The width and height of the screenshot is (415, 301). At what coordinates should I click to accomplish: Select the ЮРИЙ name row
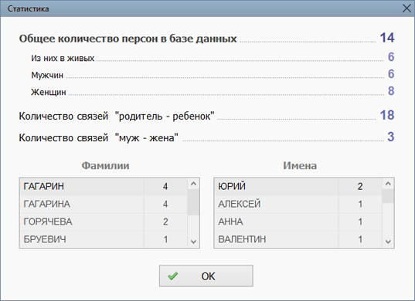[298, 187]
